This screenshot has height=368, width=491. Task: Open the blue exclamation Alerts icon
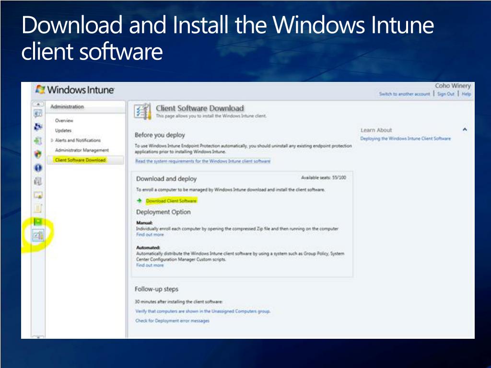point(38,168)
